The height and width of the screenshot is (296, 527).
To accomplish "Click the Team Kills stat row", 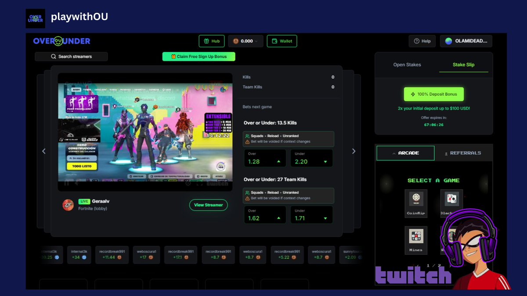I will pos(289,87).
